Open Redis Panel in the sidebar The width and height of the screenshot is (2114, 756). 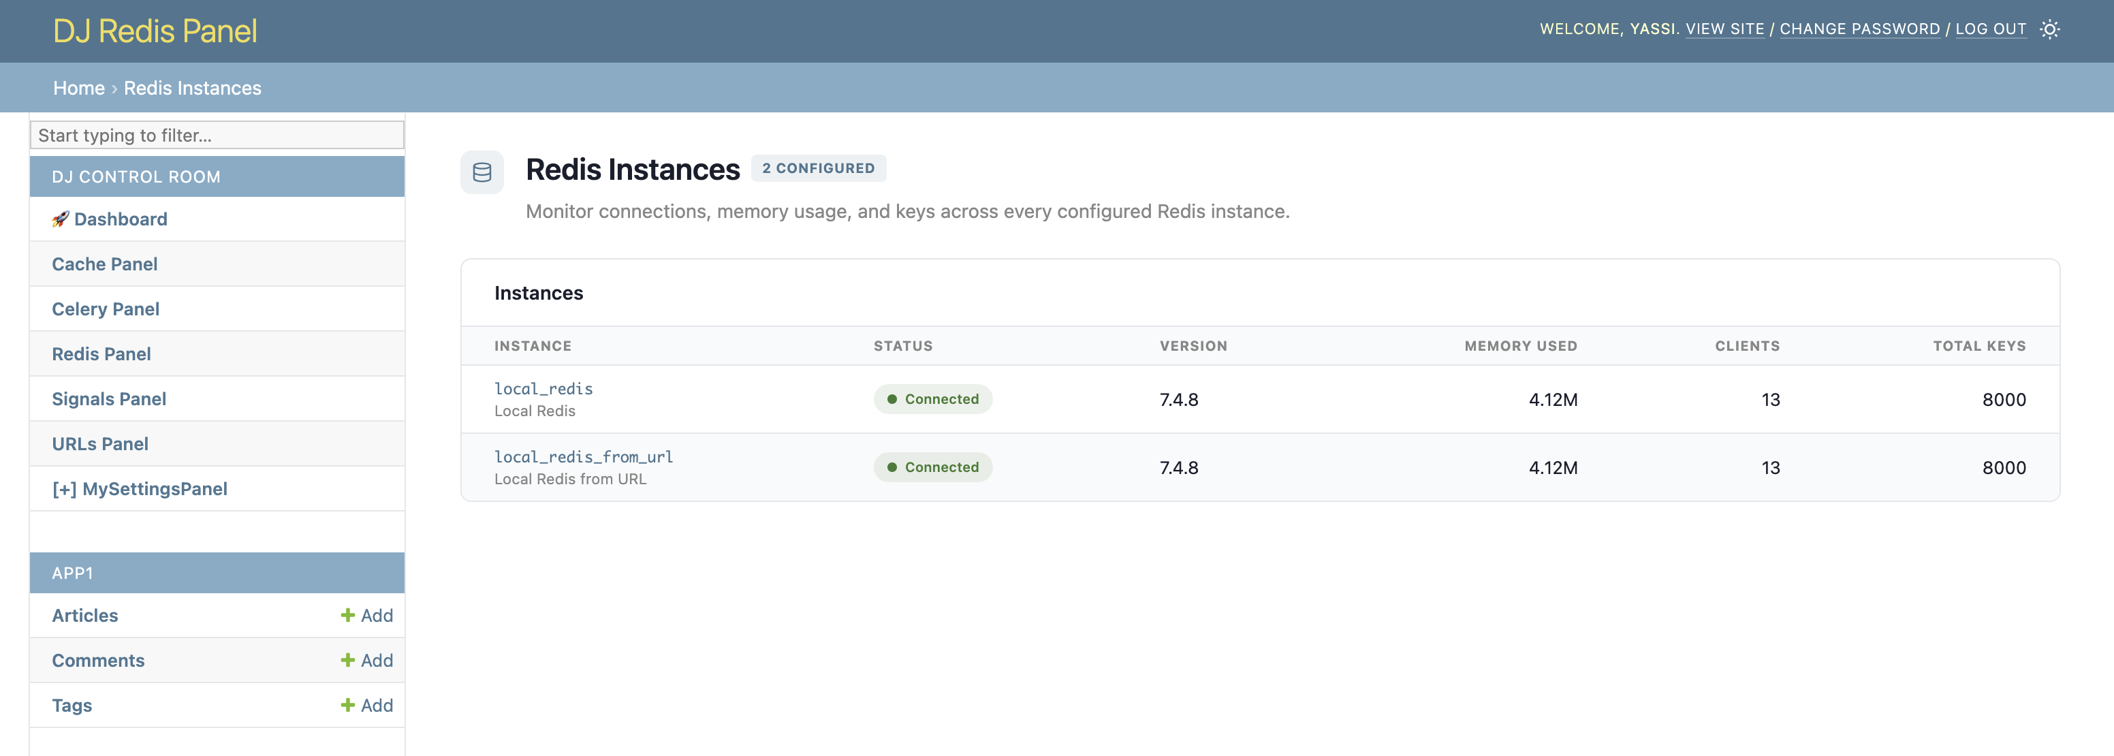pyautogui.click(x=101, y=353)
